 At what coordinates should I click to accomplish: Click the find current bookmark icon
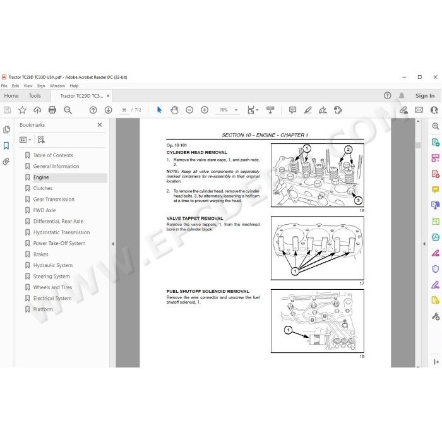(41, 140)
